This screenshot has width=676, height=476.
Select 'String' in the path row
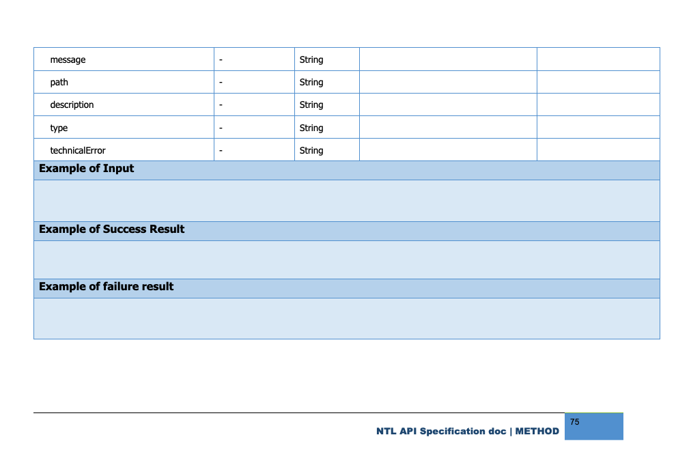pyautogui.click(x=311, y=83)
